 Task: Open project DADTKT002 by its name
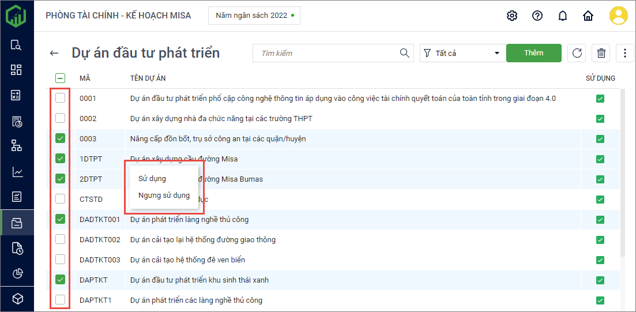pyautogui.click(x=202, y=240)
